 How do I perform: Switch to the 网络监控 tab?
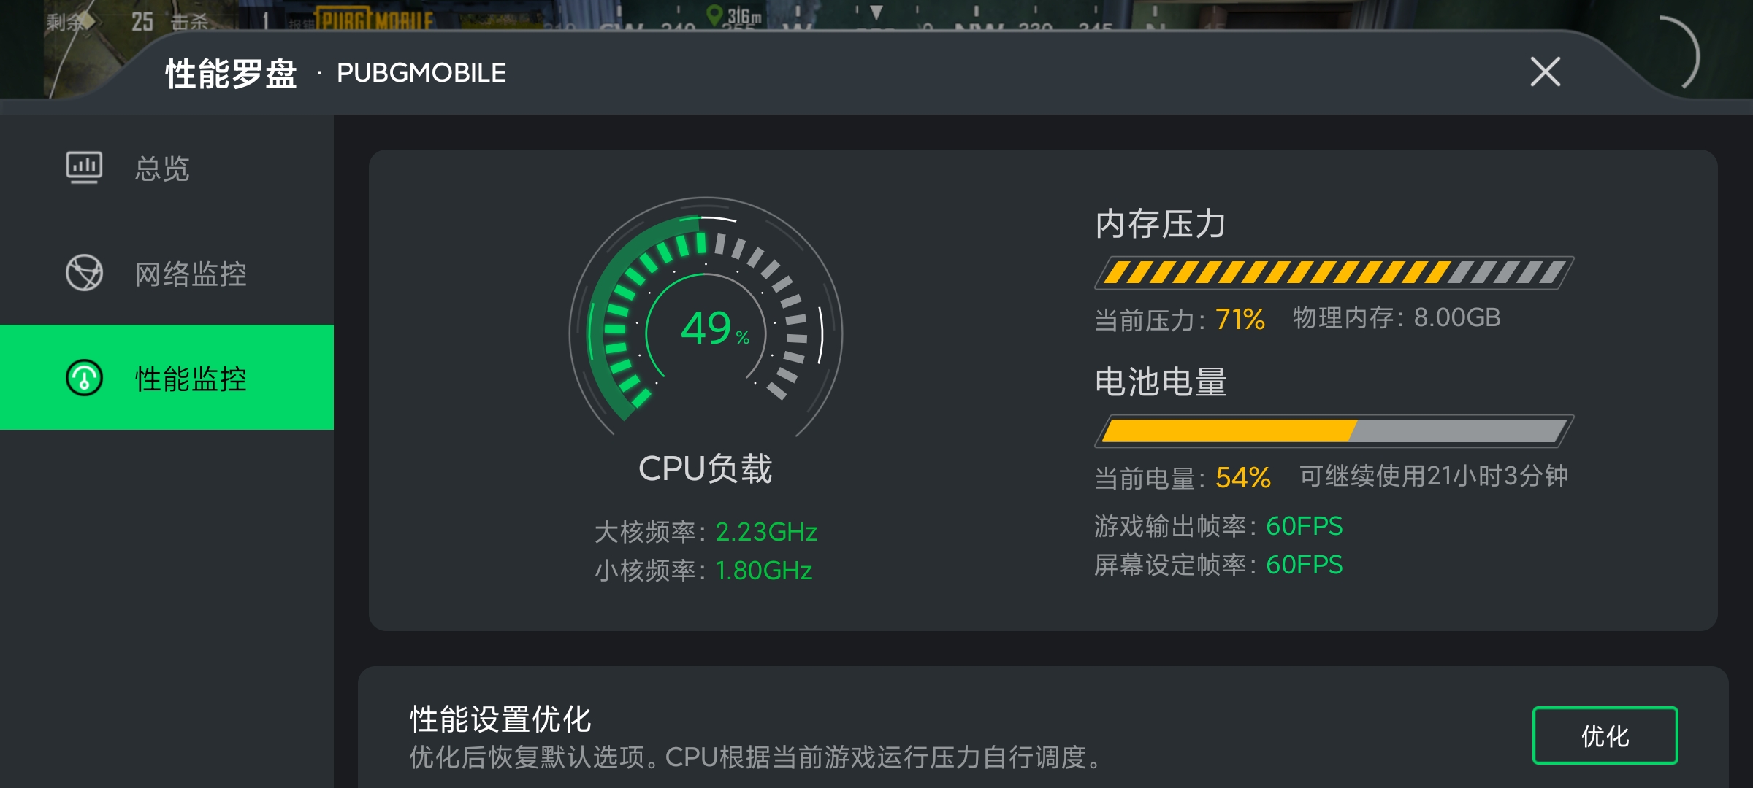coord(191,274)
